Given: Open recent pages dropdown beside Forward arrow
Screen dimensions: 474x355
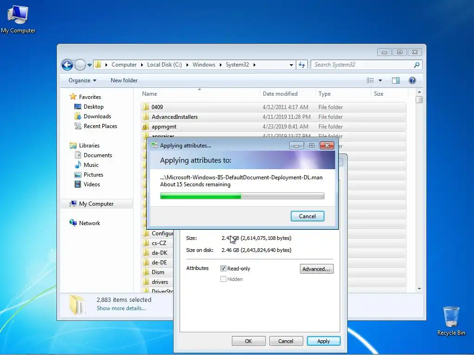Looking at the screenshot, I should click(x=89, y=65).
